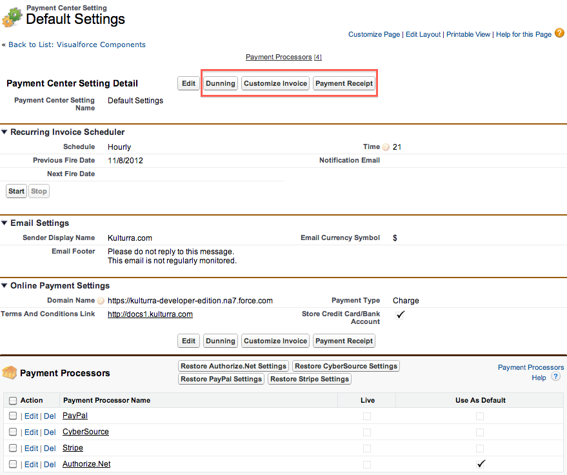Click the orange help icon beside Help for this Page

558,34
